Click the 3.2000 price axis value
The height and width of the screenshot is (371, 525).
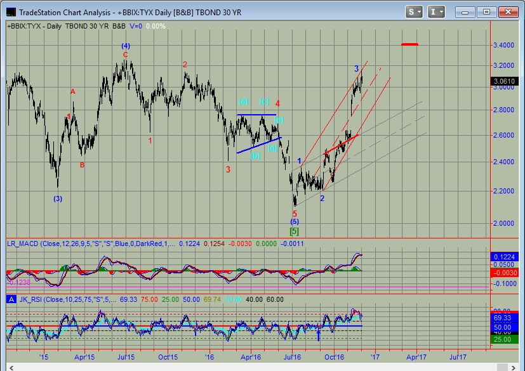[x=503, y=65]
